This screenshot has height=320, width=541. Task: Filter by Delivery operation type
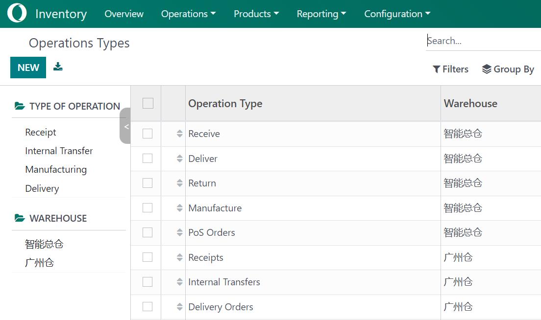42,188
